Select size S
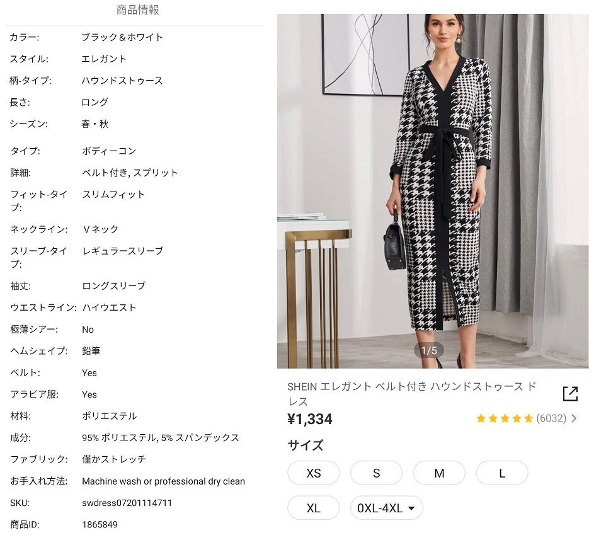 point(376,473)
